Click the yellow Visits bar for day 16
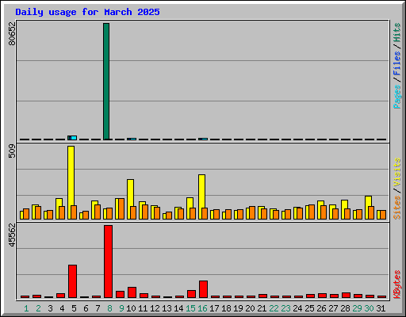Screen dimensions: 406x317 [201, 197]
